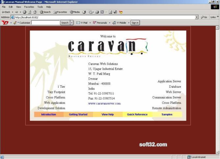This screenshot has width=220, height=159.
Task: Click the page icon in the address bar
Action: click(12, 17)
